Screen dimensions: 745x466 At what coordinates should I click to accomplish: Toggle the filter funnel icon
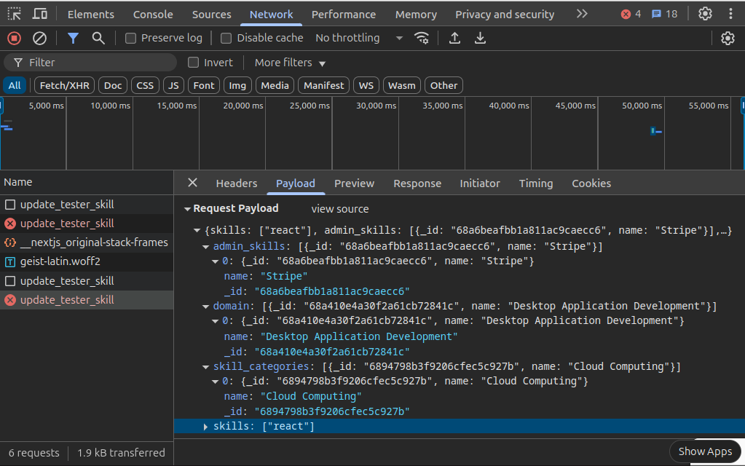click(x=73, y=39)
